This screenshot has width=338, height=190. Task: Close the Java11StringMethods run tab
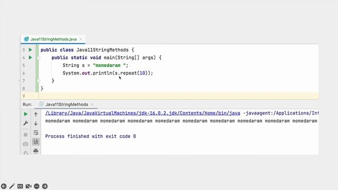(92, 104)
